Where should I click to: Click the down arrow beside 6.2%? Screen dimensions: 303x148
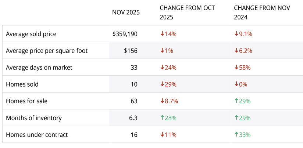[x=236, y=51]
